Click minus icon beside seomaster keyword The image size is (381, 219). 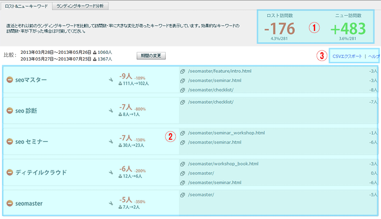10,203
